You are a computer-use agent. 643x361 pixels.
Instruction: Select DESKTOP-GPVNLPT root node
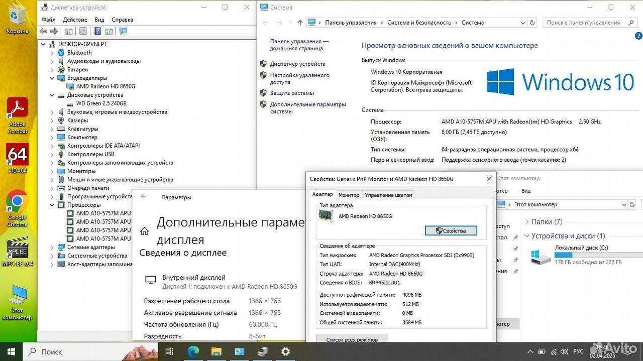82,44
